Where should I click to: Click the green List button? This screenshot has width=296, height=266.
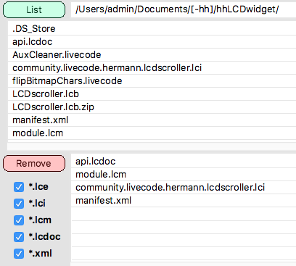pos(34,9)
